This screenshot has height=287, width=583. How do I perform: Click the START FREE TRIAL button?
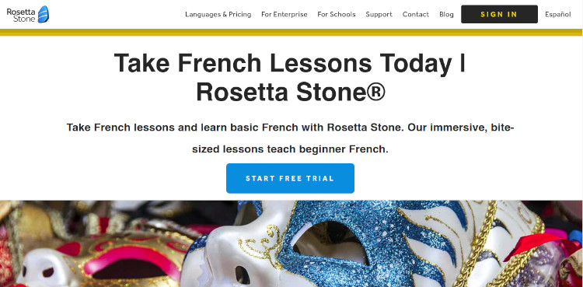pos(290,178)
